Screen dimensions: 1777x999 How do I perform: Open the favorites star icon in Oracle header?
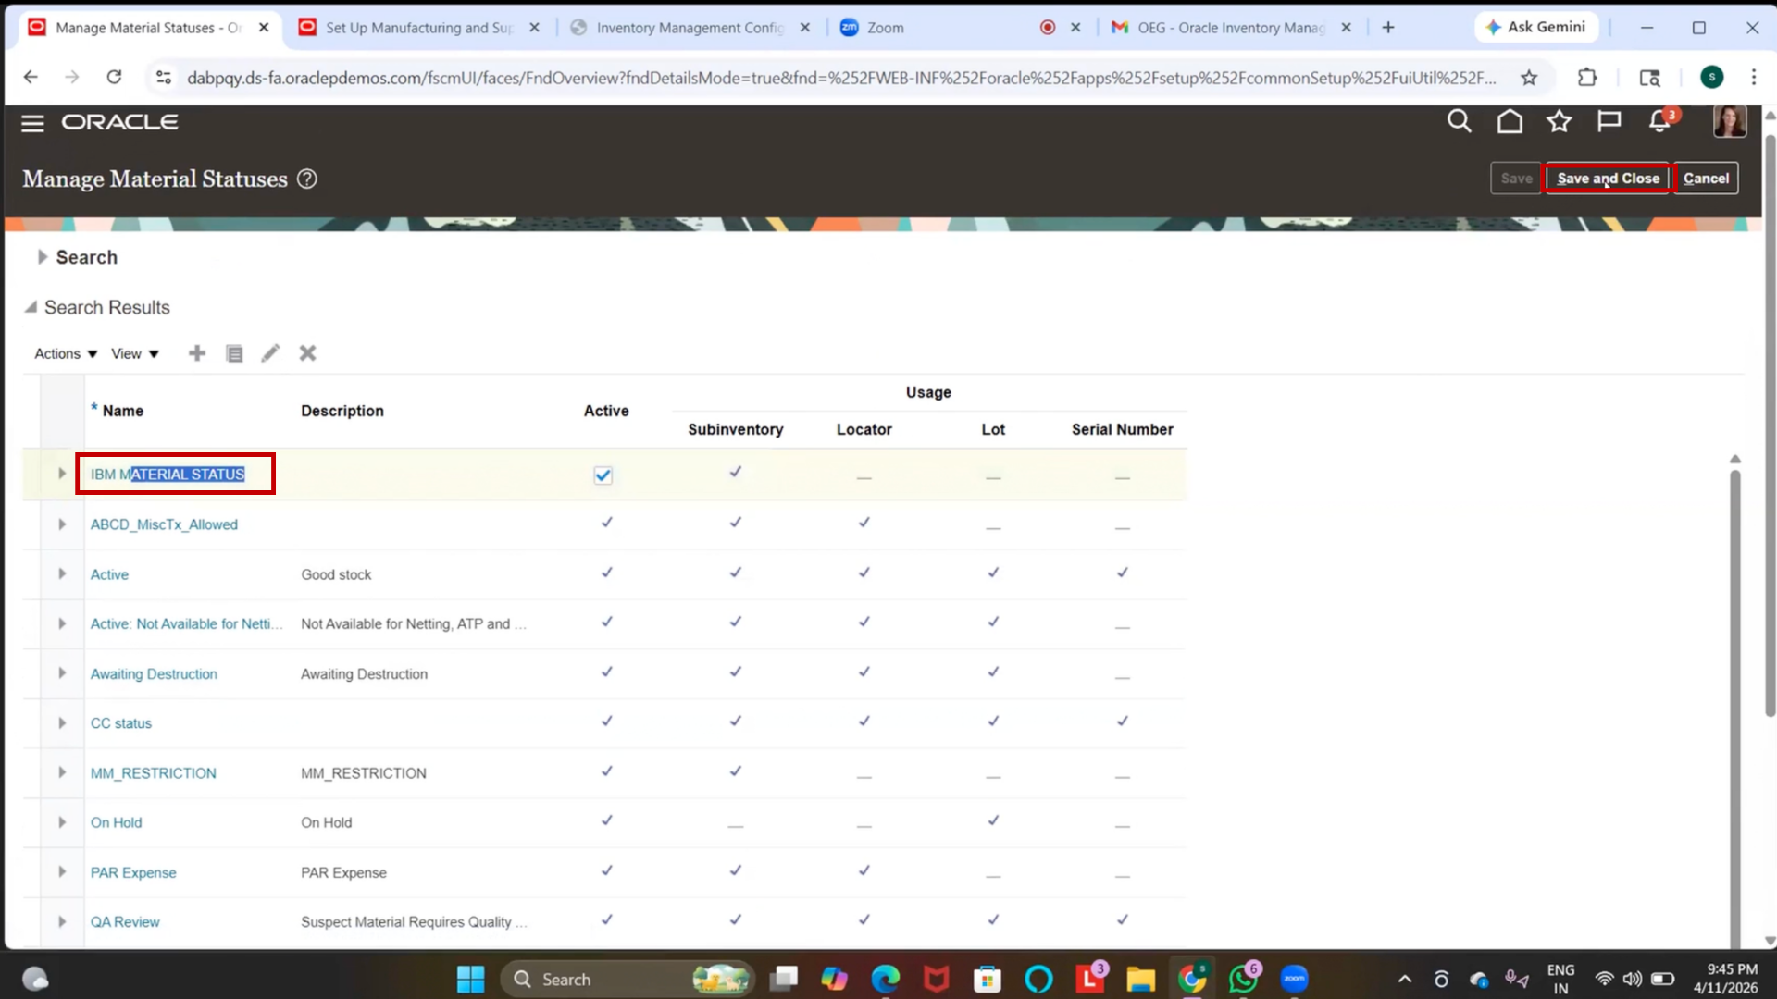click(1560, 121)
